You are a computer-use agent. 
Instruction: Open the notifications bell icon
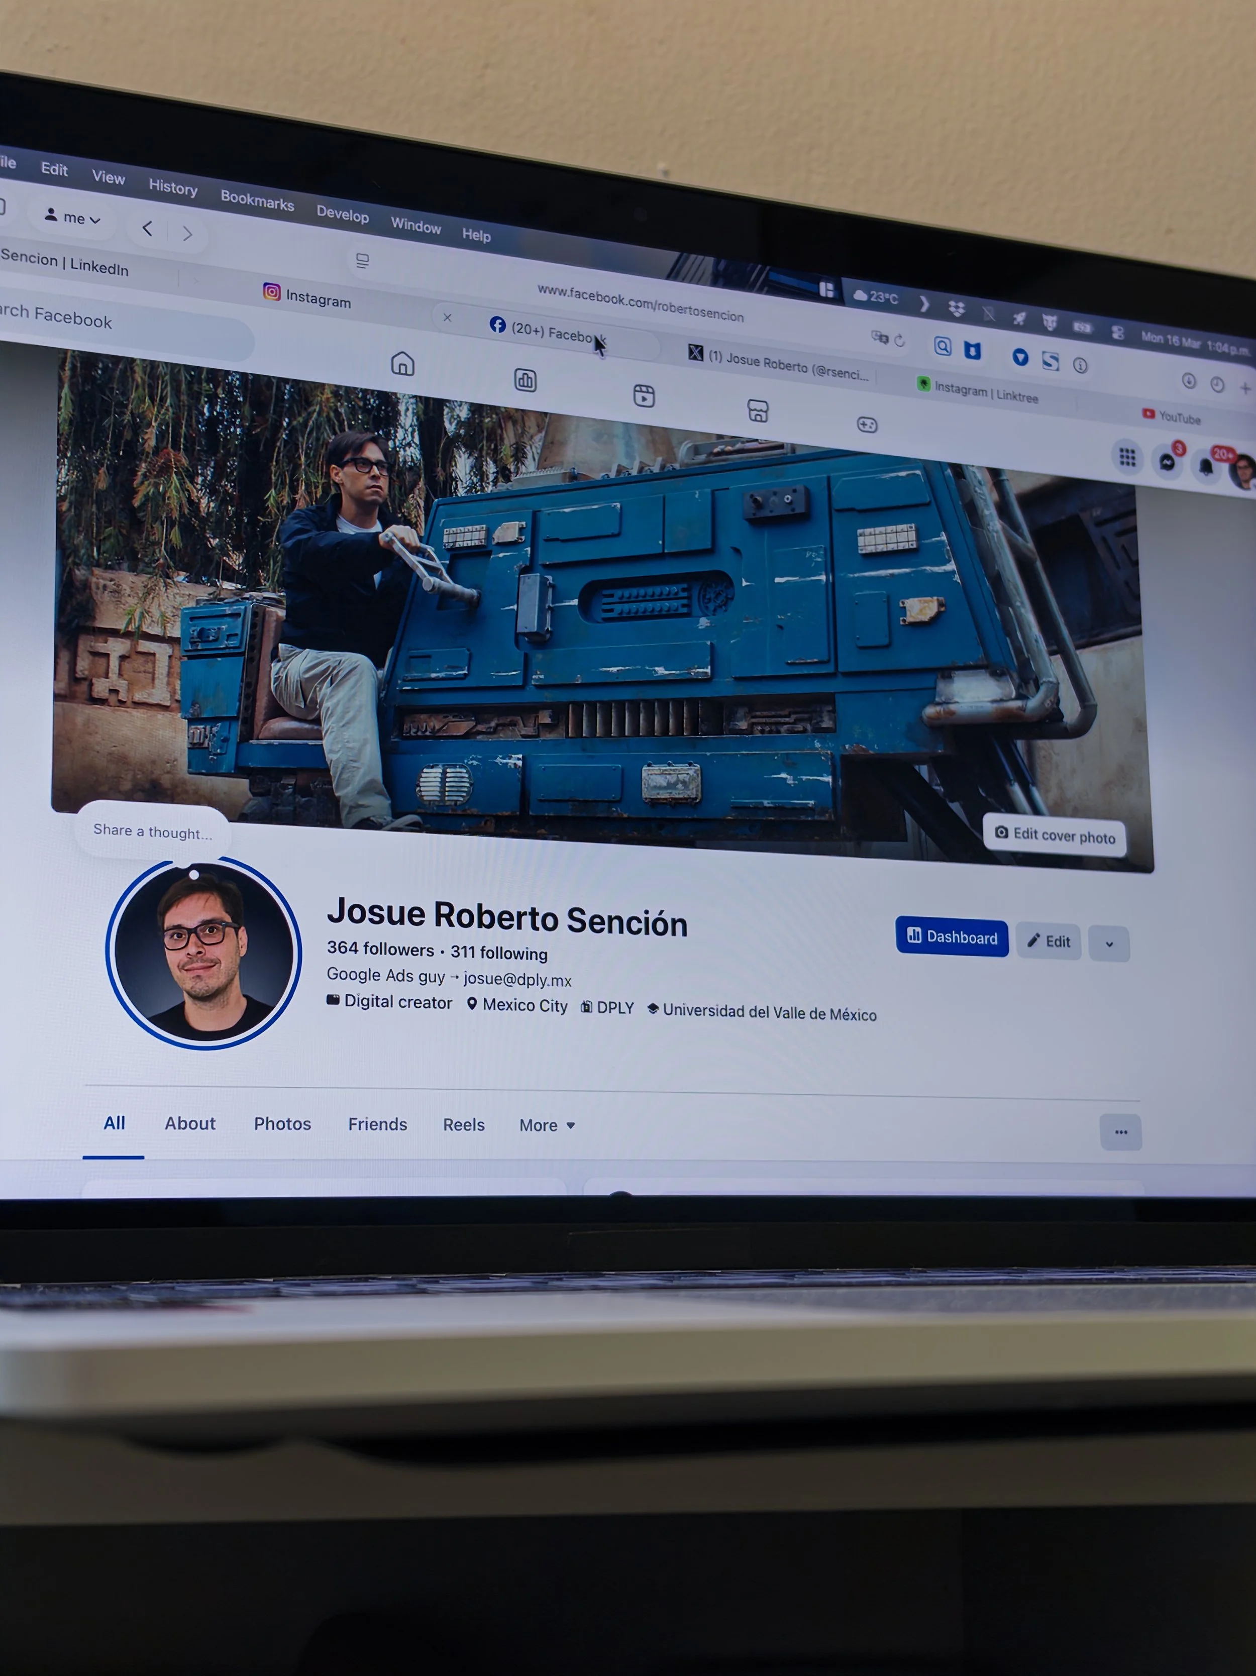1205,467
